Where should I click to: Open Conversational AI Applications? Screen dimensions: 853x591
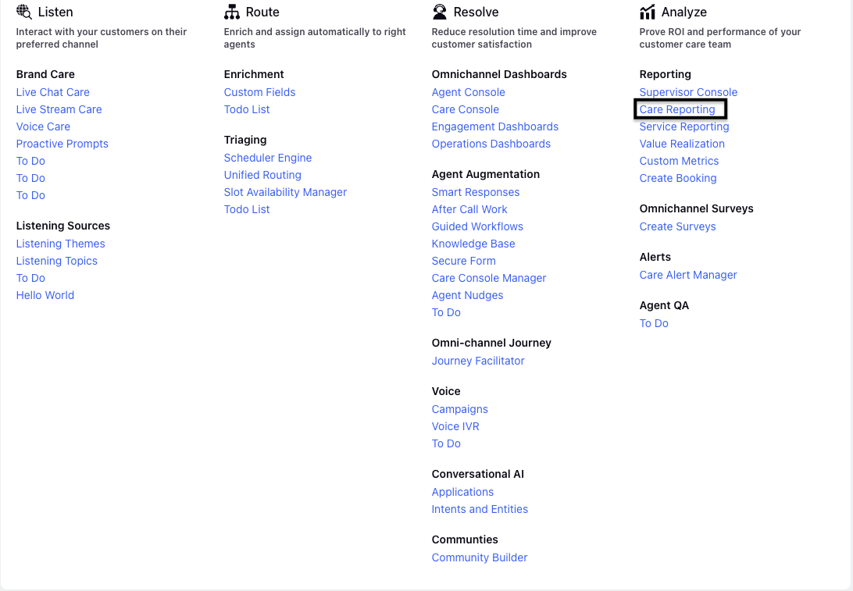point(462,492)
